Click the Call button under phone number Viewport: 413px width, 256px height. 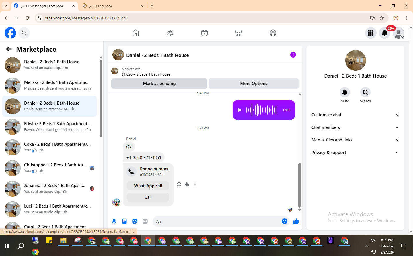[x=148, y=197]
